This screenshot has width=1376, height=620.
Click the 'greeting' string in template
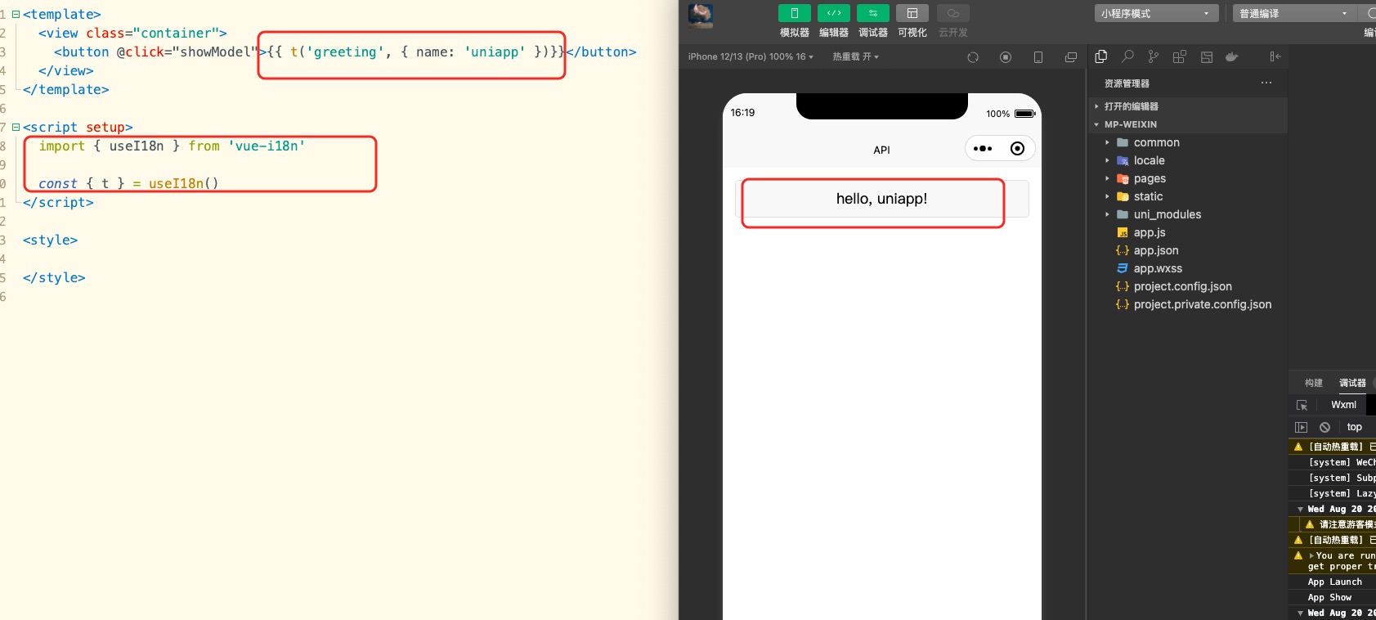point(345,52)
